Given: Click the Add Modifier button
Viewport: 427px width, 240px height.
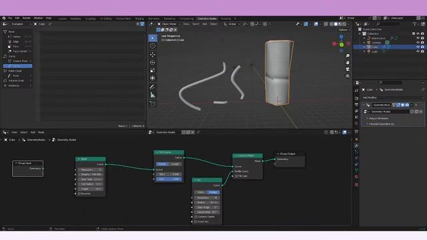Looking at the screenshot, I should click(x=392, y=98).
